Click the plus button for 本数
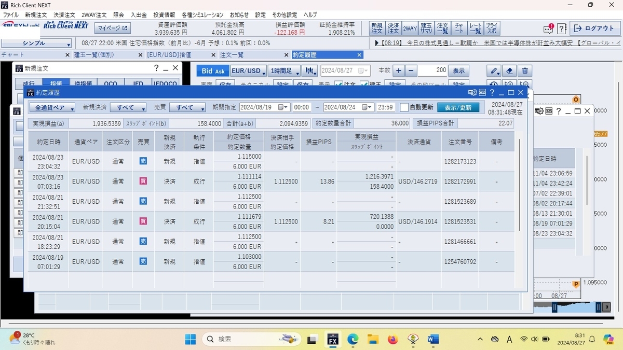Image resolution: width=623 pixels, height=350 pixels. pyautogui.click(x=399, y=71)
